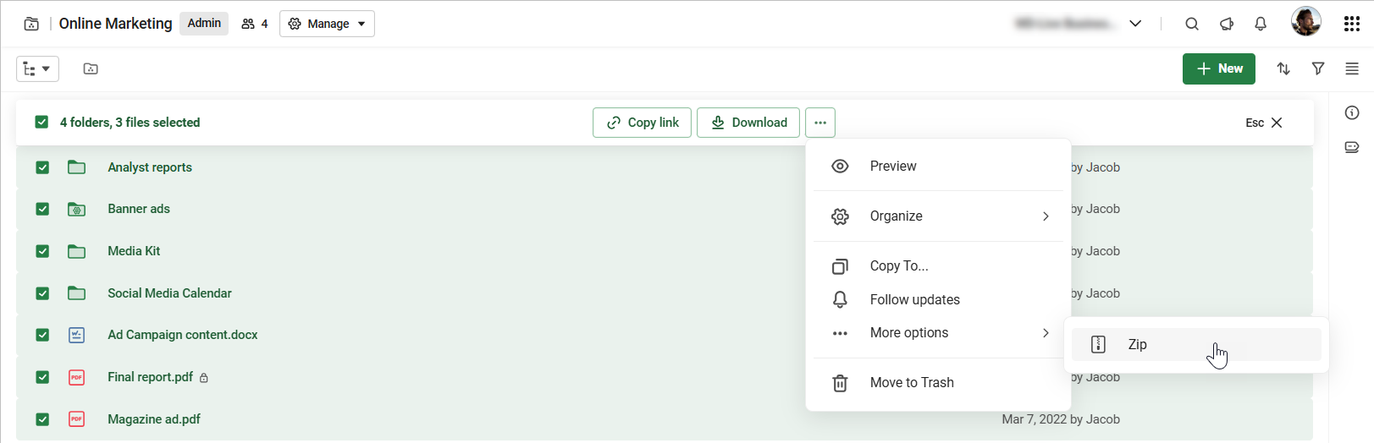Select Move to Trash option
The image size is (1374, 443).
(912, 383)
